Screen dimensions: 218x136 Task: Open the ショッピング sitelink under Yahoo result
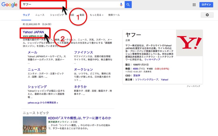[x=37, y=87]
